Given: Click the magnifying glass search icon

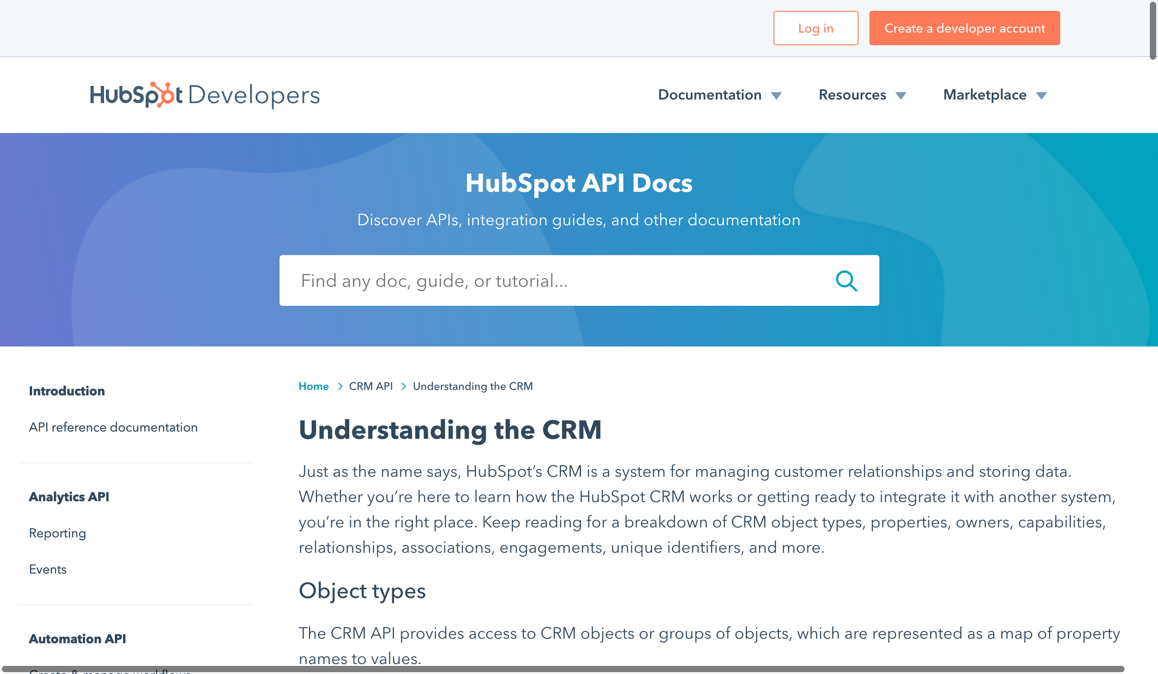Looking at the screenshot, I should [x=846, y=281].
